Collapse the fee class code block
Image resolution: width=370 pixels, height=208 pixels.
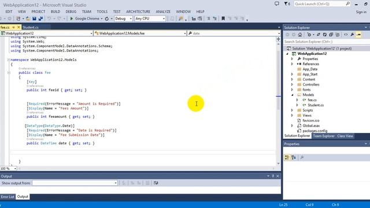click(9, 73)
